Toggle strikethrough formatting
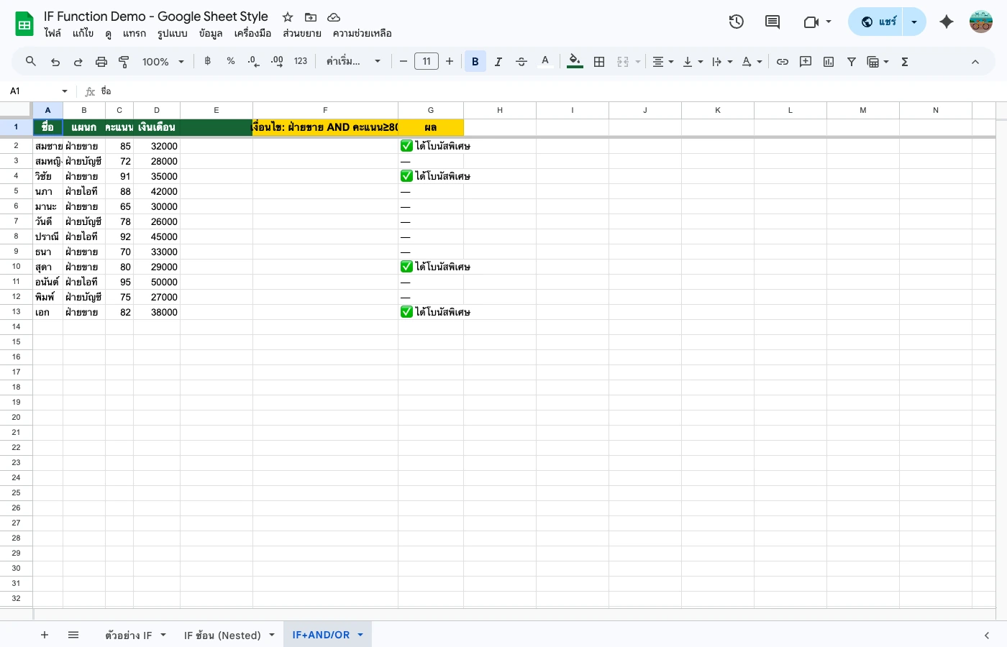Screen dimensions: 1007x647 point(521,61)
